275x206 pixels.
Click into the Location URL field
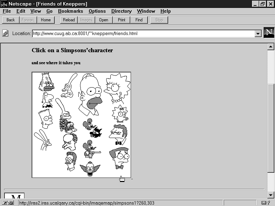[143, 34]
